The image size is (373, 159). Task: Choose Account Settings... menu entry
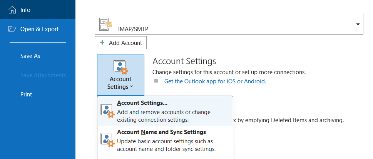165,111
